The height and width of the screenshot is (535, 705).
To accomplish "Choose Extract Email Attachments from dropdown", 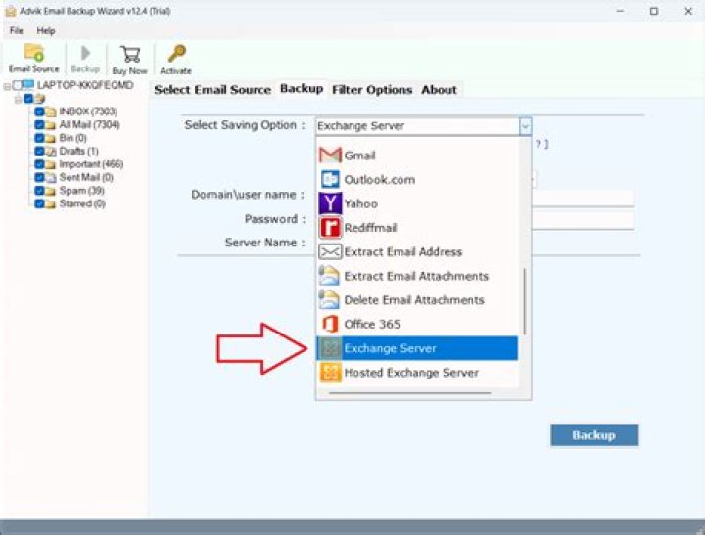I will tap(415, 276).
